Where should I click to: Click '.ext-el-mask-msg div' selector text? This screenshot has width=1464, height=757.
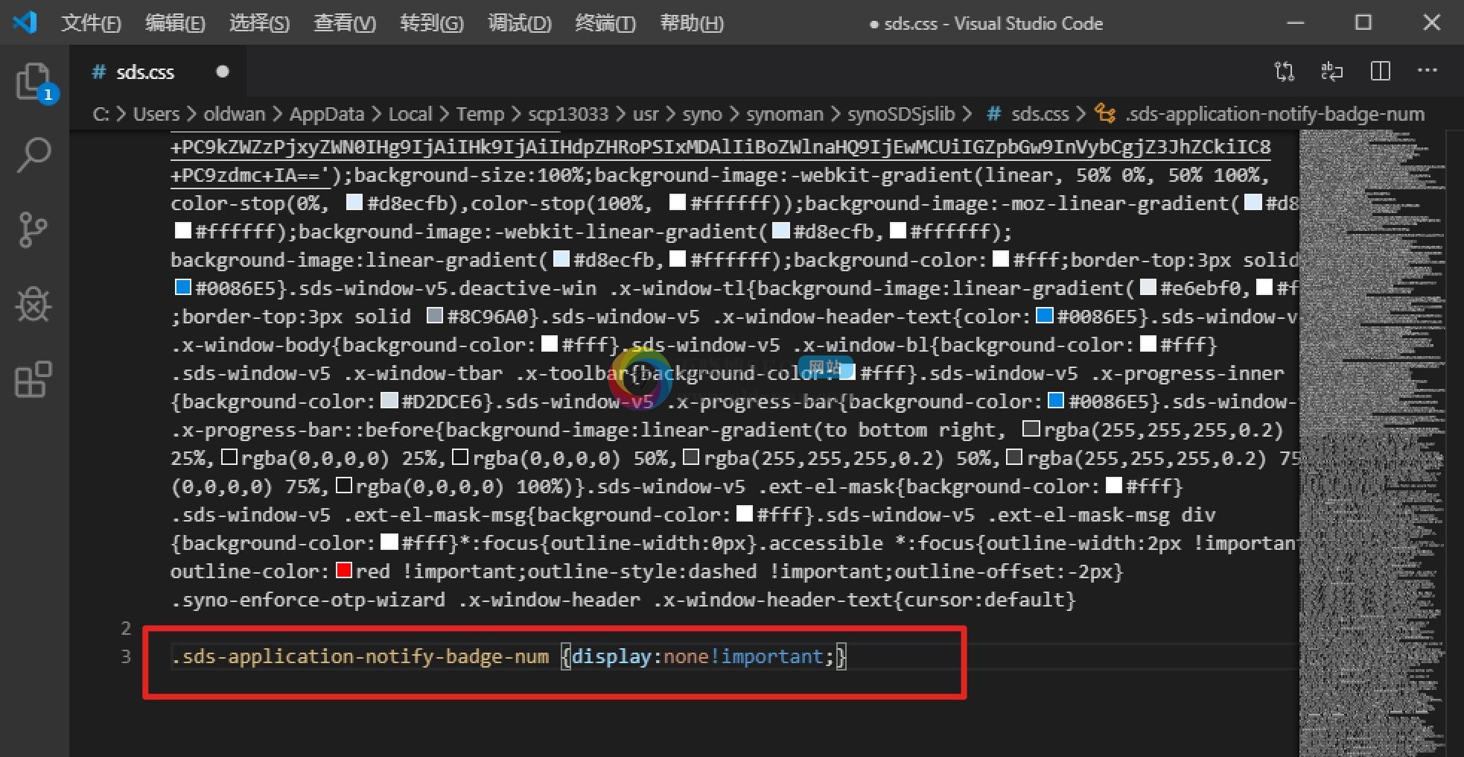[x=1101, y=515]
